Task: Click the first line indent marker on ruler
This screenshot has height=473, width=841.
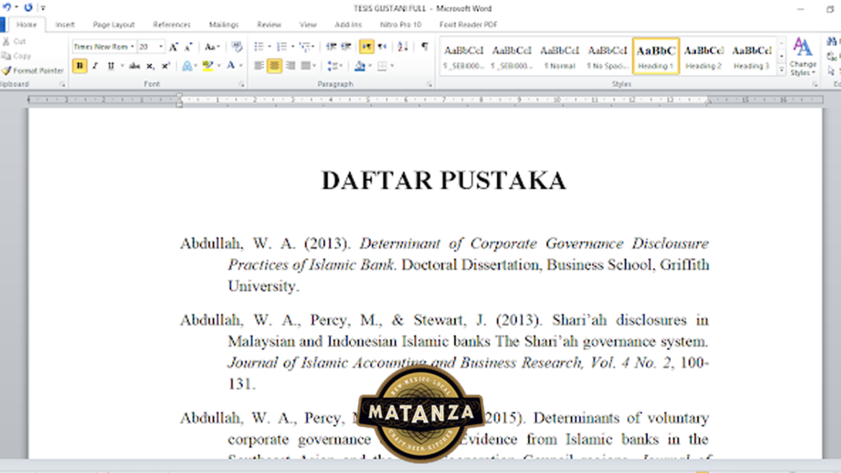Action: point(179,96)
